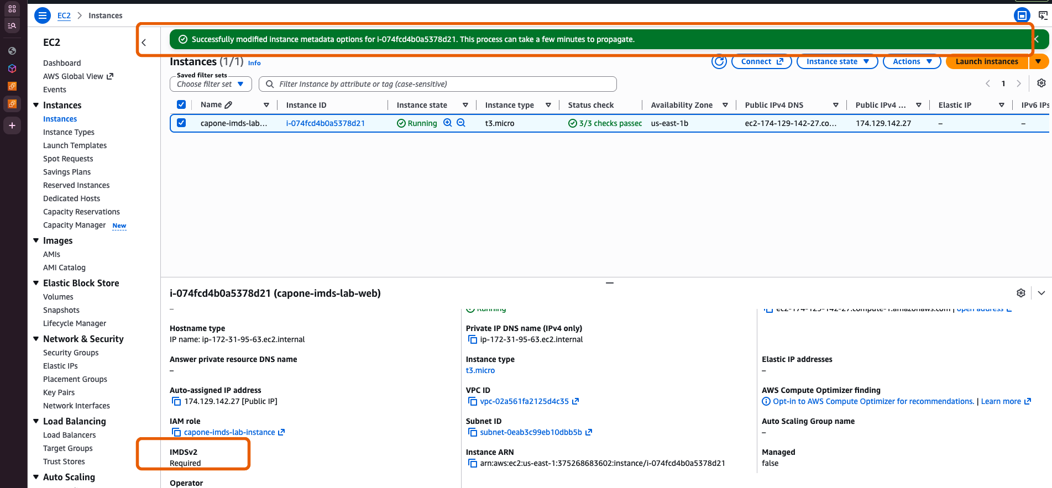Collapse the Instances section in sidebar

(36, 105)
